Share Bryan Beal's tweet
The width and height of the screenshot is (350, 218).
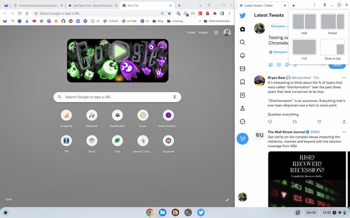click(x=344, y=122)
